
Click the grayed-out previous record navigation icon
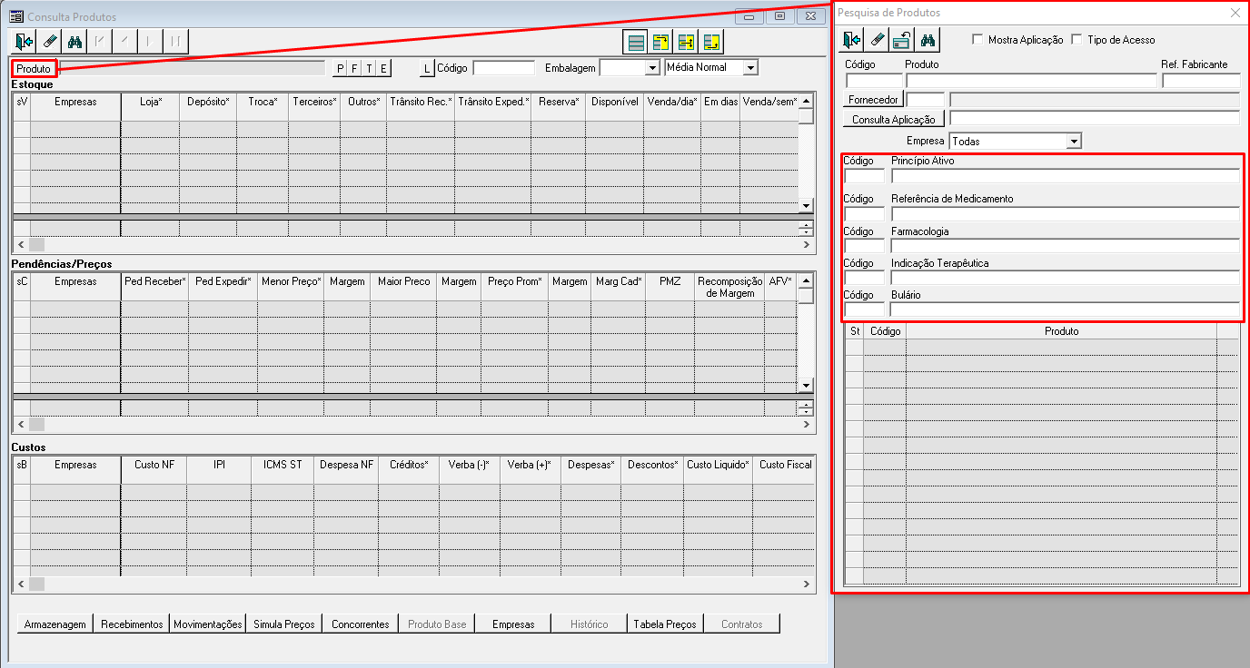(x=124, y=41)
